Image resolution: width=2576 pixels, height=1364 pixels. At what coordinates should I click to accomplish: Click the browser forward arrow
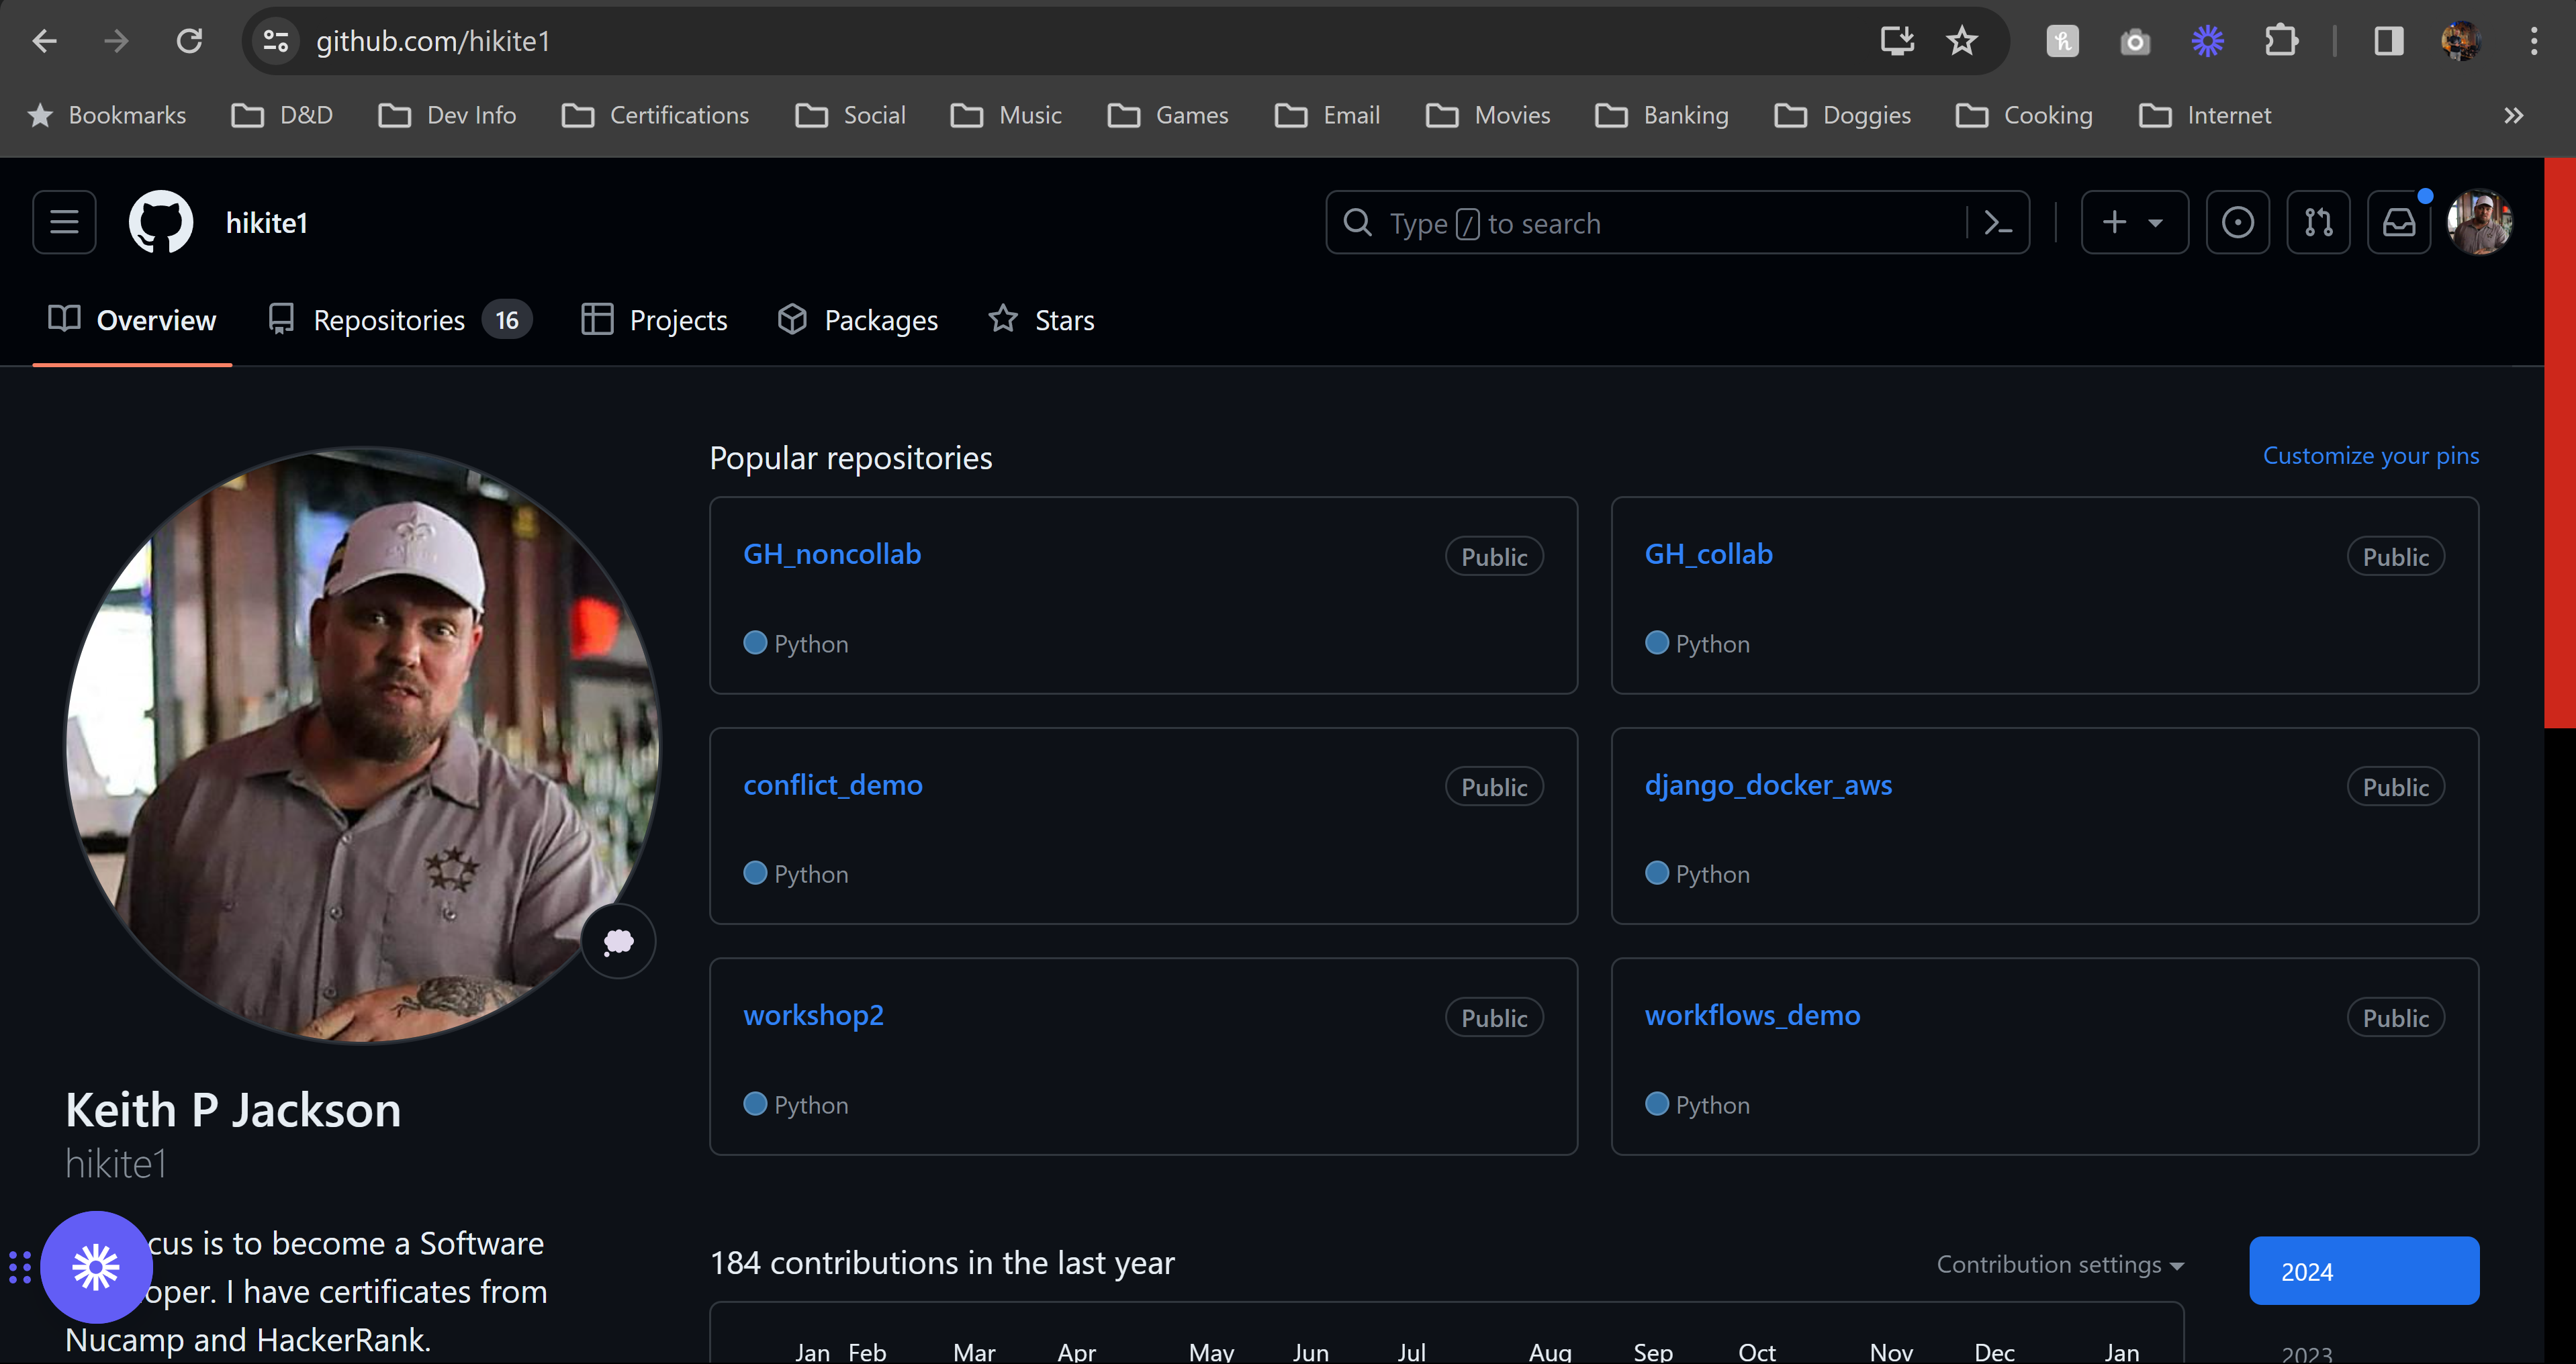click(117, 41)
